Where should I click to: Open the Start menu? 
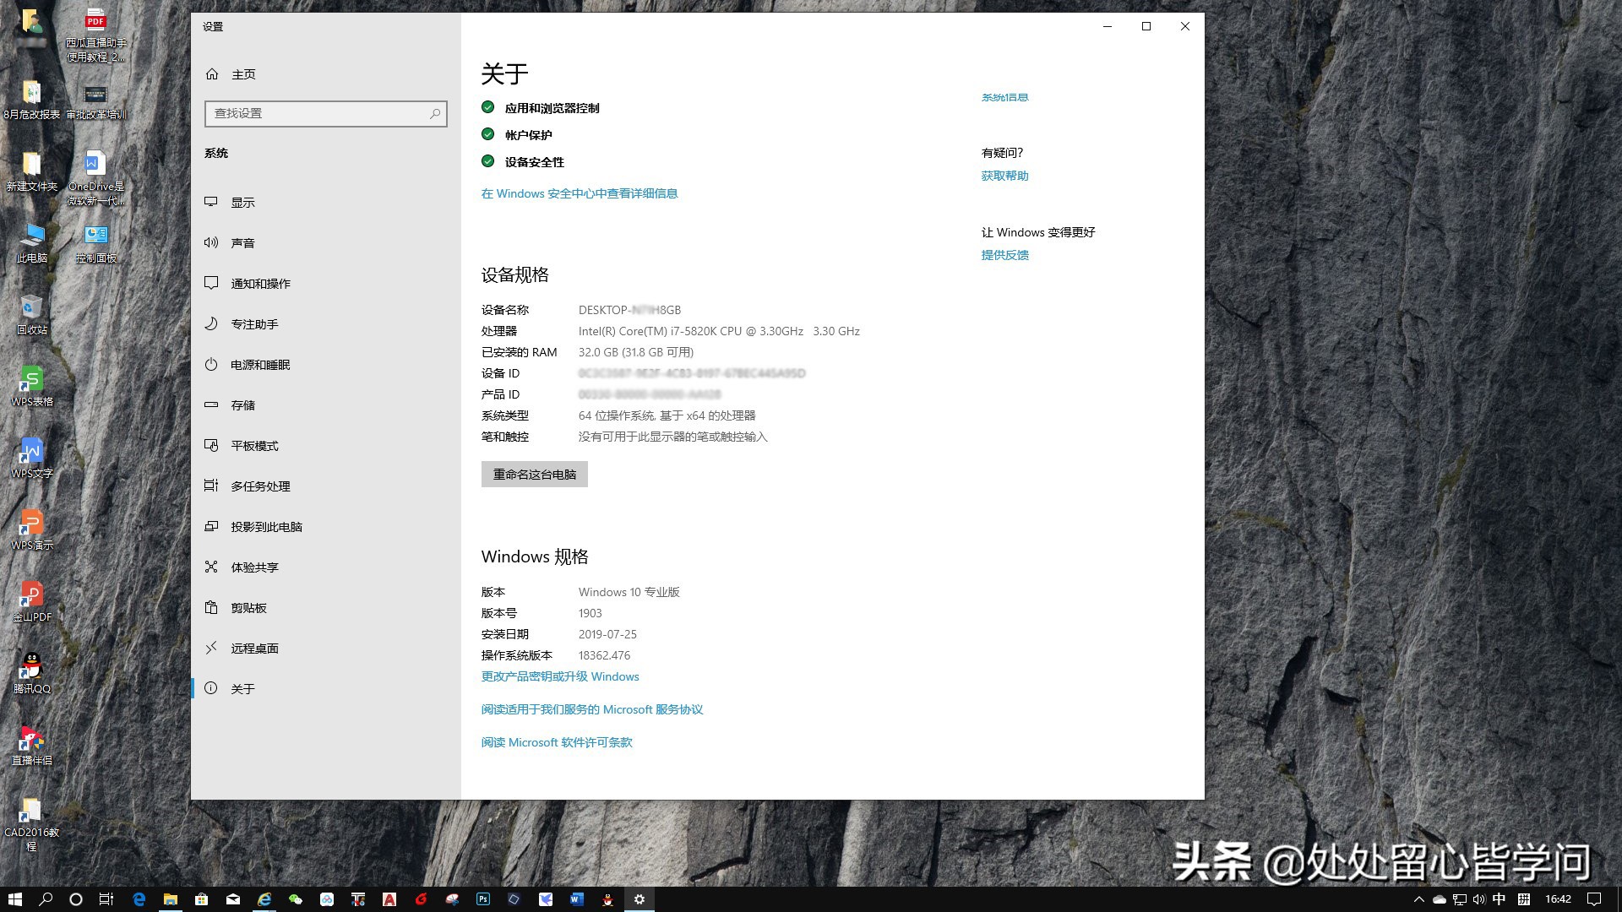[14, 899]
